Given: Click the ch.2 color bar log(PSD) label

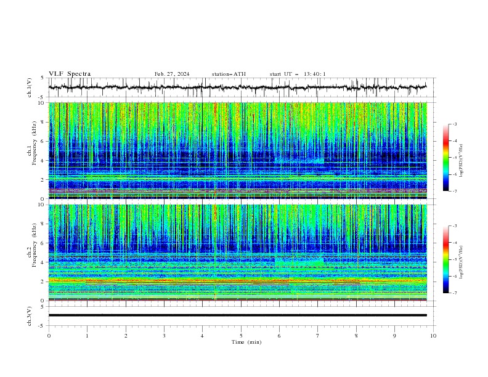Looking at the screenshot, I should click(x=461, y=262).
